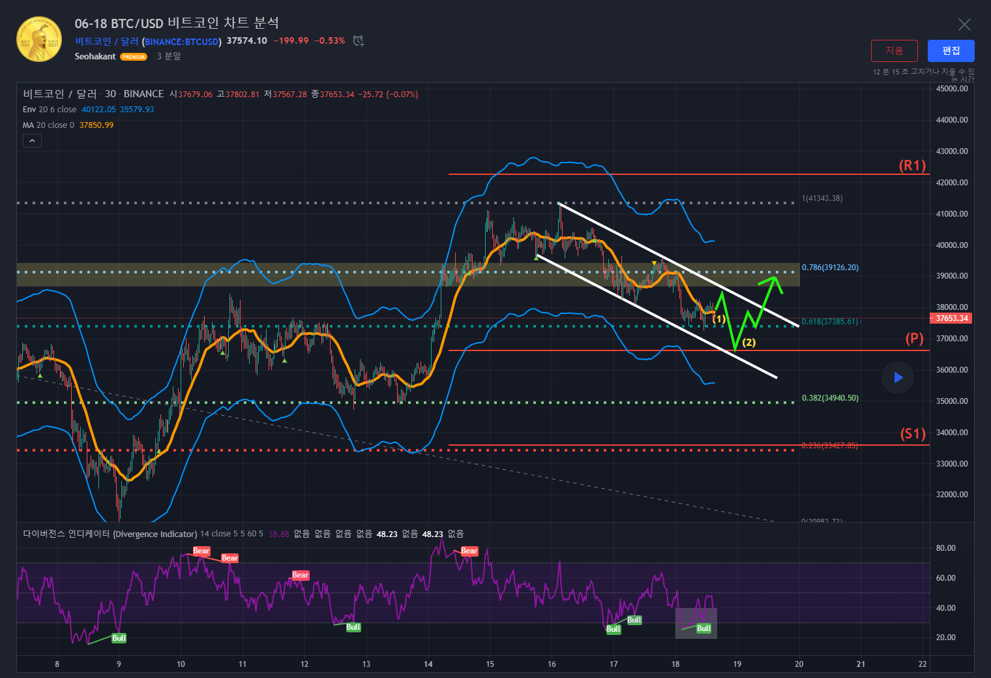
Task: Open the BINANCE:BTCUSD symbol link
Action: click(x=182, y=42)
